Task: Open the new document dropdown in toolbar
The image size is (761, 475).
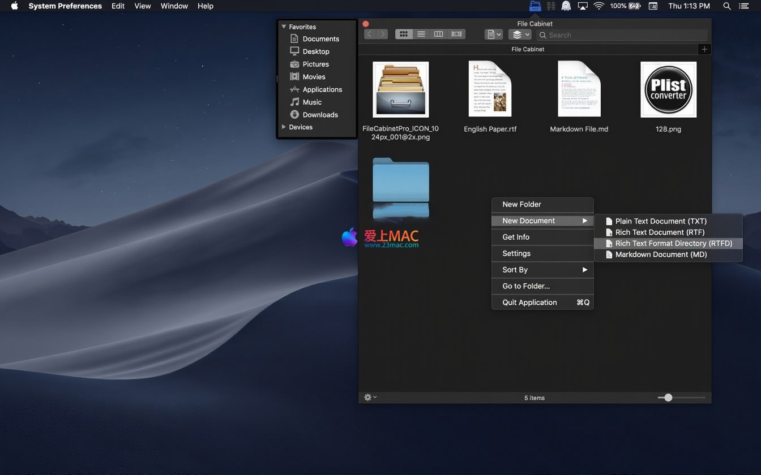Action: 493,34
